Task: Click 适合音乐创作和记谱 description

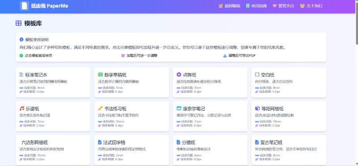Action: point(35,116)
